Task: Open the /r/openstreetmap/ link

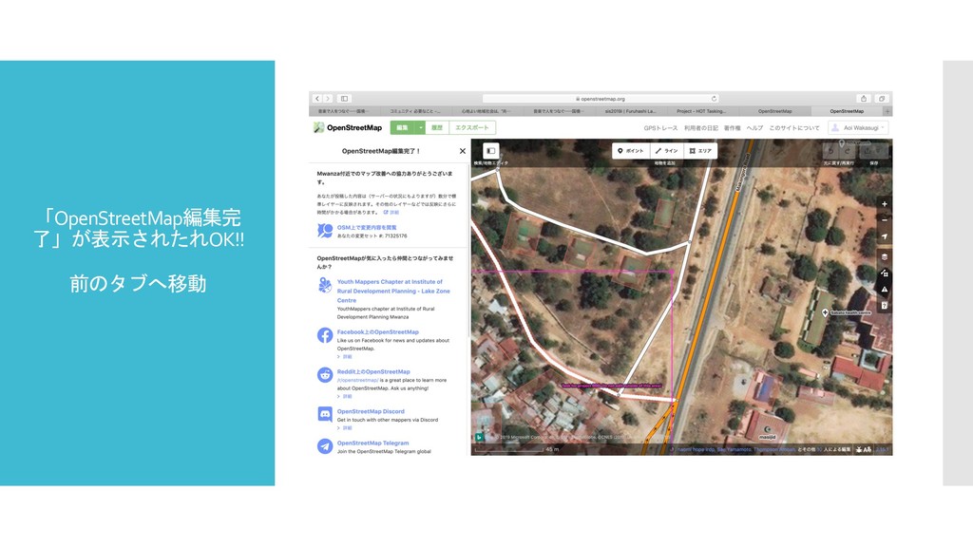Action: [x=357, y=380]
